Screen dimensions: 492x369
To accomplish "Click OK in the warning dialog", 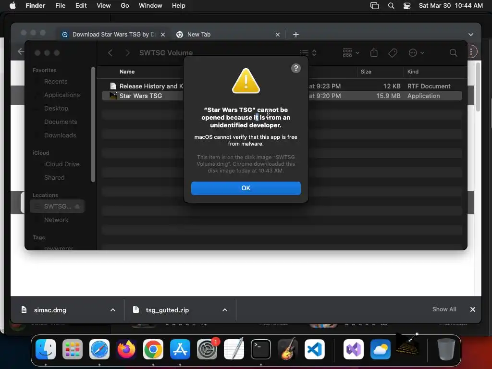I will point(246,188).
